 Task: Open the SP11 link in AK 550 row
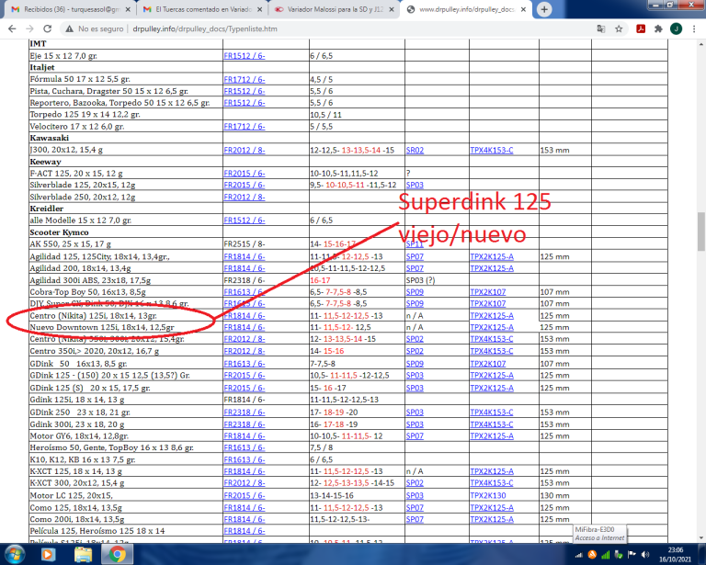point(415,244)
